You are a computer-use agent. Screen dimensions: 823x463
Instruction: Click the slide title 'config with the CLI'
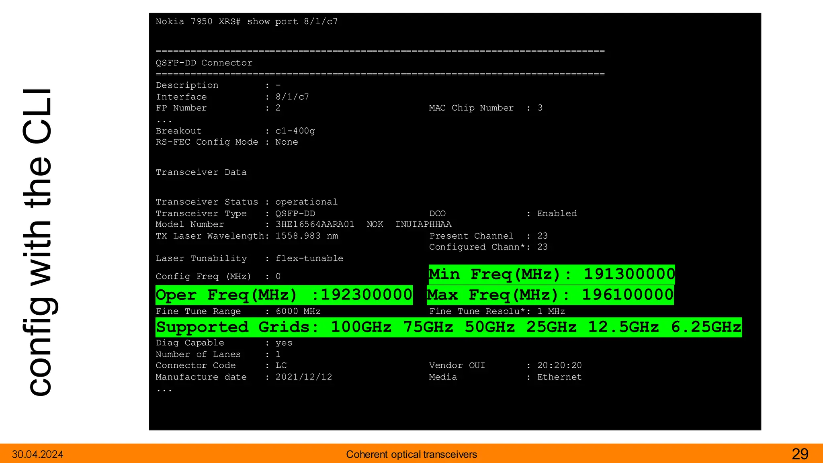(x=40, y=242)
